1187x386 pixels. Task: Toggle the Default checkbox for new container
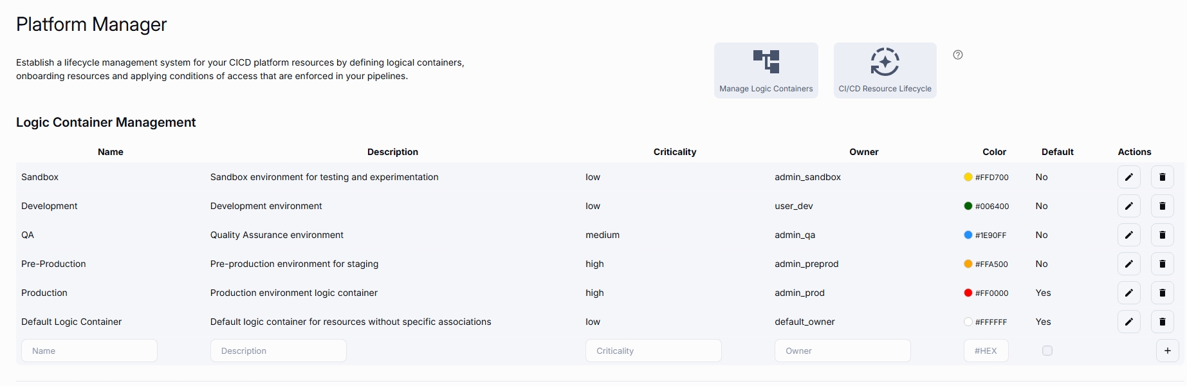(x=1047, y=351)
